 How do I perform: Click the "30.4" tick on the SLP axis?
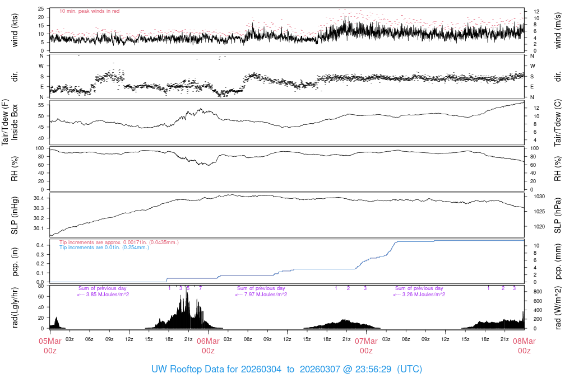pos(39,198)
